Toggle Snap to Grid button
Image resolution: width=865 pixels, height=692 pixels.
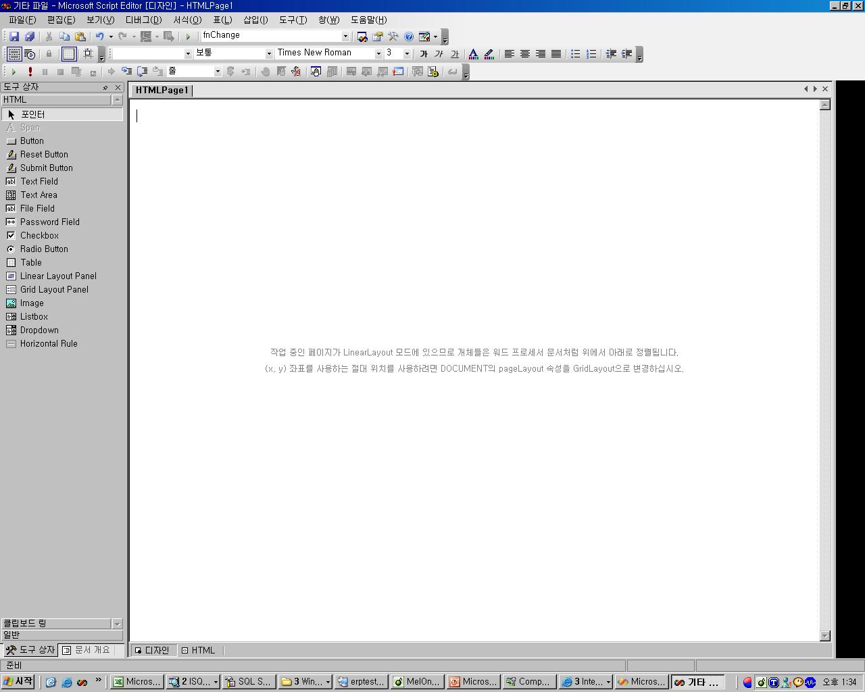click(87, 54)
